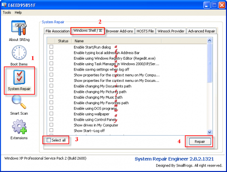Viewport: 227px width, 172px height.
Task: Tick Enable using DOS programs checkbox
Action: coord(51,108)
